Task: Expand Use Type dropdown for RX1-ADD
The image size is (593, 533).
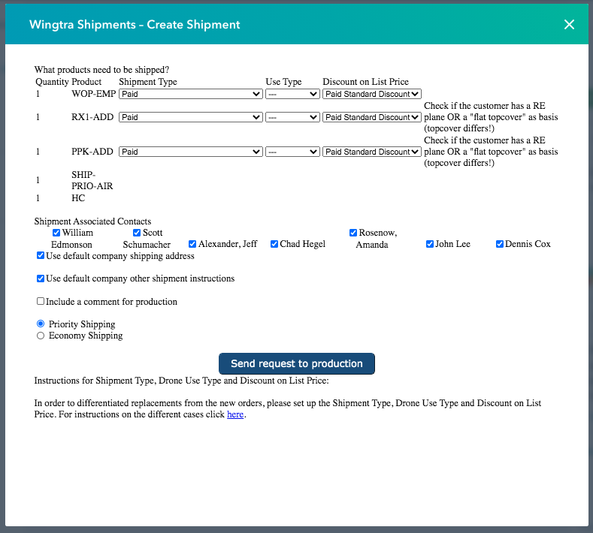Action: pos(292,118)
